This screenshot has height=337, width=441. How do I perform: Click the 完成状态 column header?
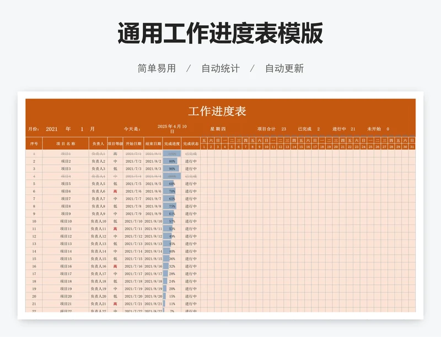[191, 143]
